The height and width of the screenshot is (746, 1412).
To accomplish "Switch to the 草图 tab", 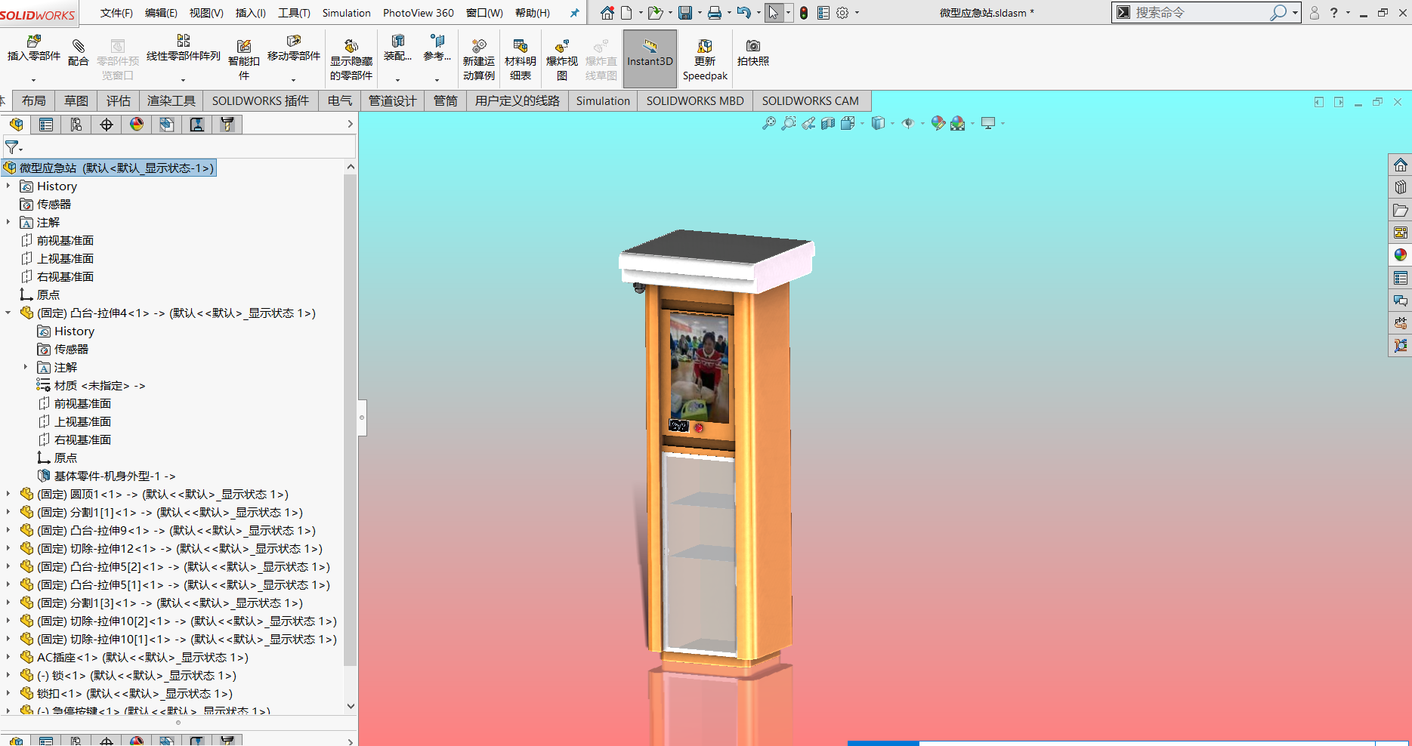I will [76, 100].
